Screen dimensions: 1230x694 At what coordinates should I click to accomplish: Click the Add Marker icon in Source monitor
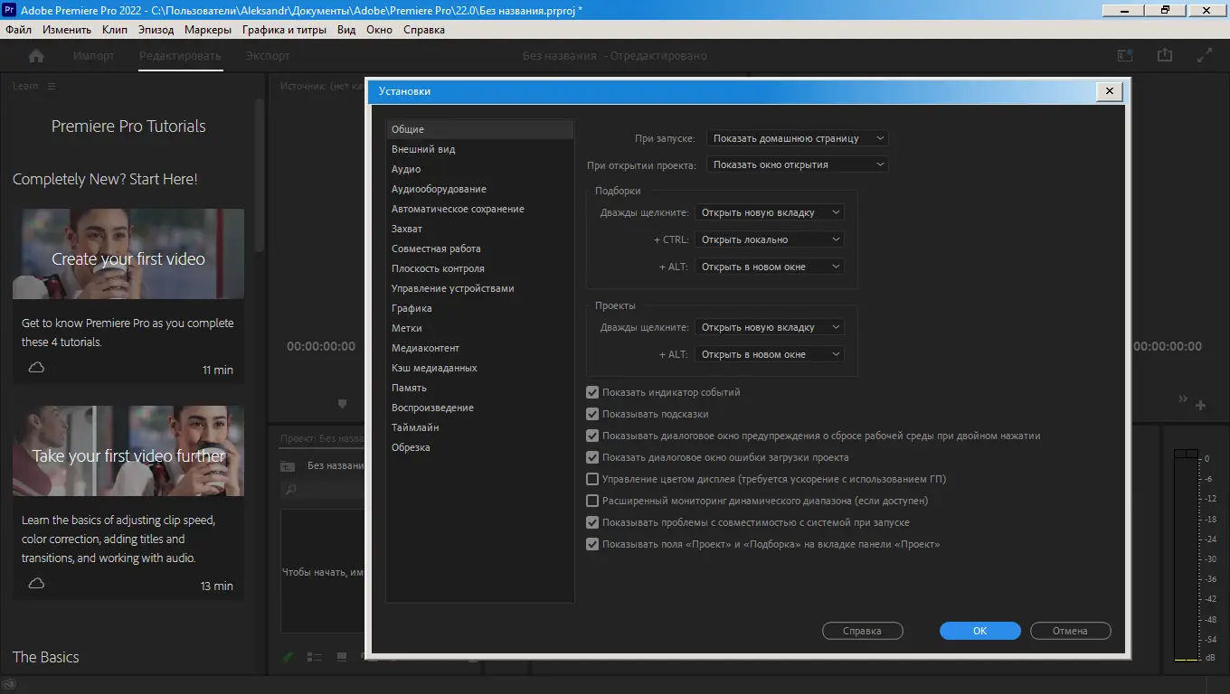coord(342,403)
